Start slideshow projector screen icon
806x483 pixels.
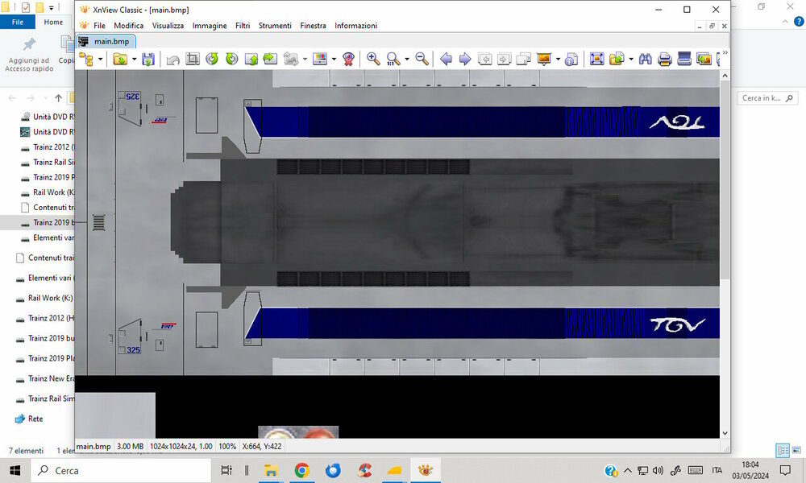click(544, 59)
